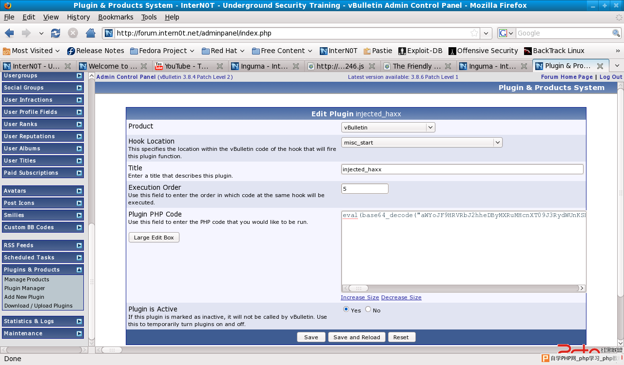Screen dimensions: 624x365
Task: Close The Friendly tab
Action: point(448,66)
